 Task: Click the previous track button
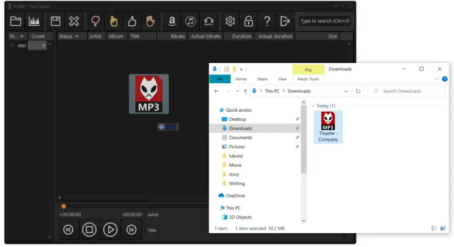[68, 230]
